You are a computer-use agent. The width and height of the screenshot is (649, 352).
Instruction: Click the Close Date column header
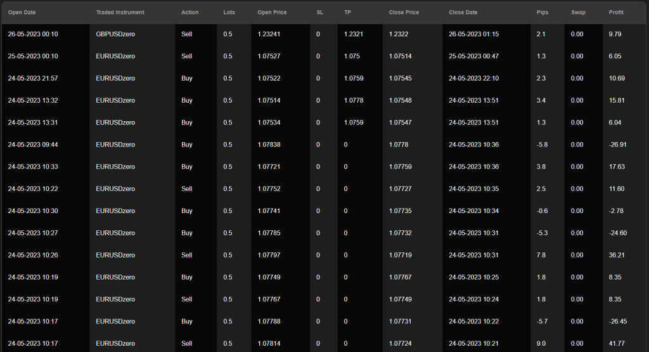pos(463,12)
